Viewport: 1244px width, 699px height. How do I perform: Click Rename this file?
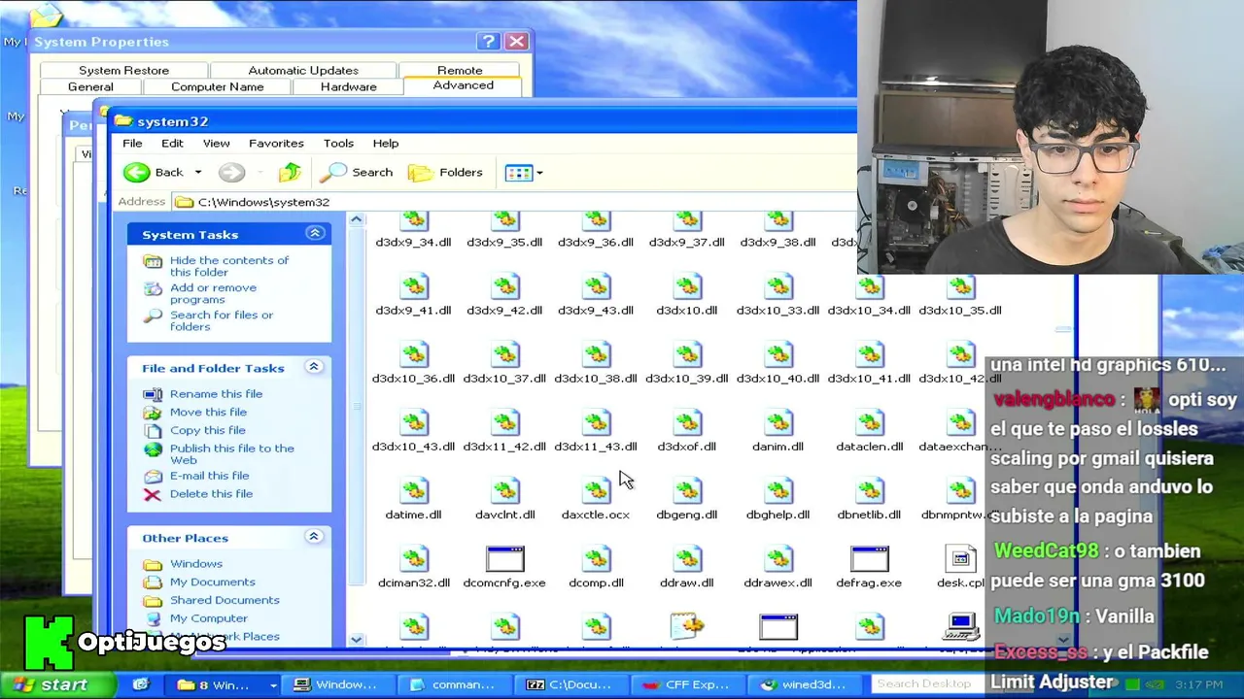[x=216, y=394]
